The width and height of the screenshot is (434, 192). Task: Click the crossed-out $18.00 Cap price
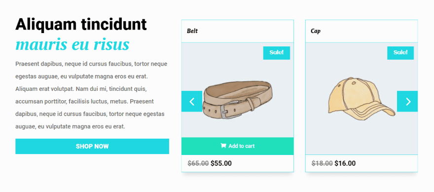click(x=322, y=163)
